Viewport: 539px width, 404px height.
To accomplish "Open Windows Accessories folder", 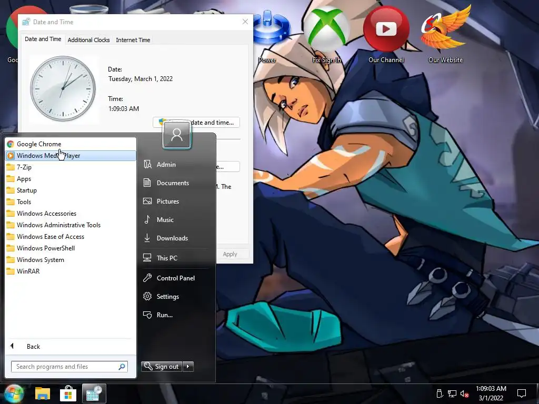I will pyautogui.click(x=71, y=214).
